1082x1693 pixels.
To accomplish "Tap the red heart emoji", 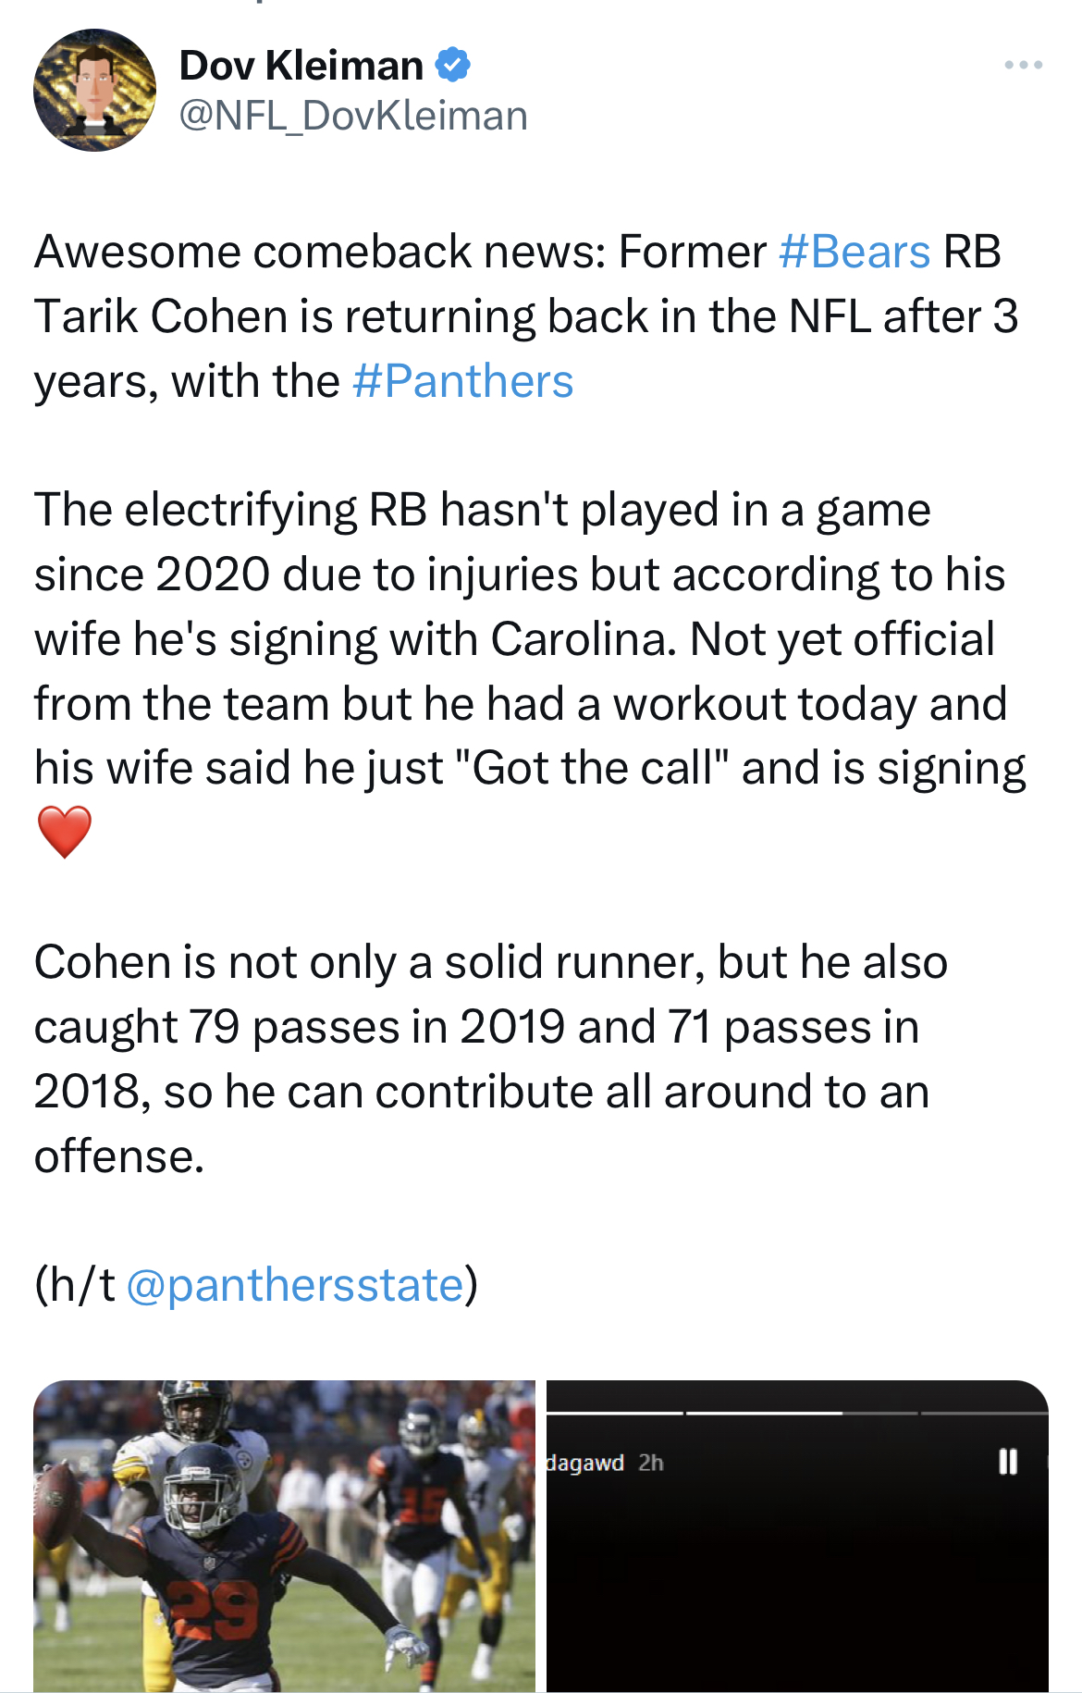I will coord(64,832).
